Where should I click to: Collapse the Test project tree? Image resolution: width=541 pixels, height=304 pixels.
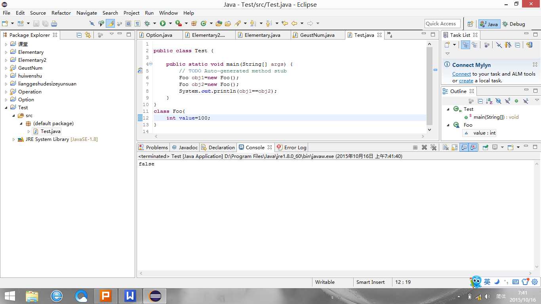click(6, 108)
